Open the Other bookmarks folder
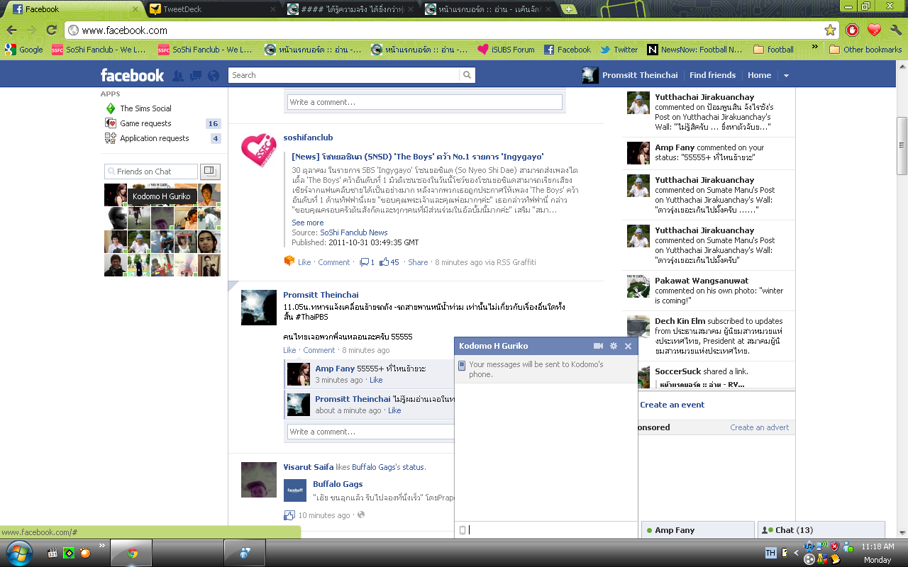The height and width of the screenshot is (567, 908). pos(865,50)
